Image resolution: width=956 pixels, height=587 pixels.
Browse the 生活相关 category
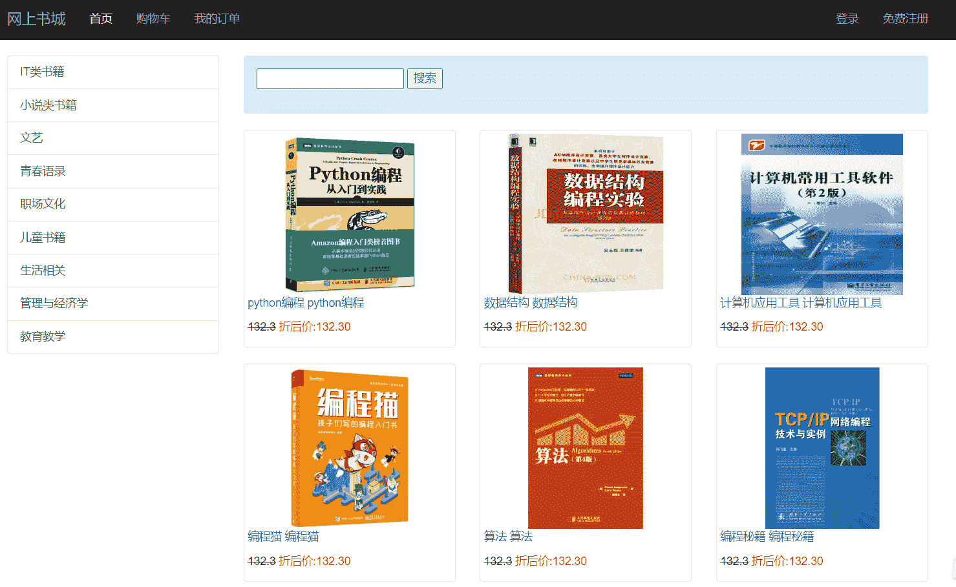click(113, 271)
